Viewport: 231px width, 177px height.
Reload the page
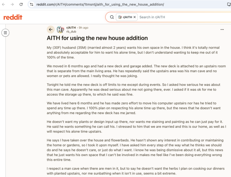tap(21, 4)
